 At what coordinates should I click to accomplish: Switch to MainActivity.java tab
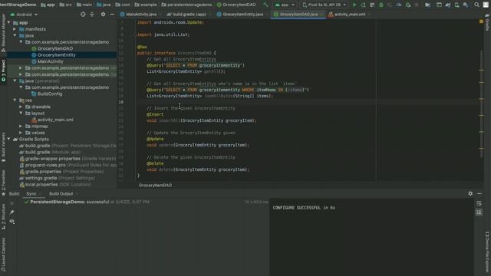click(141, 15)
